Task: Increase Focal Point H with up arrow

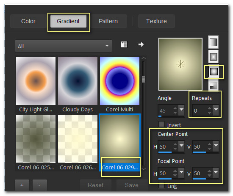Action: 175,171
